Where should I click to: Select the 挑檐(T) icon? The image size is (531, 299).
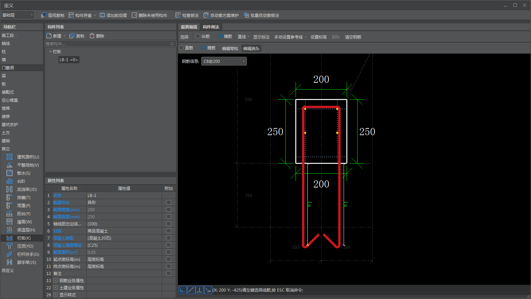click(9, 197)
